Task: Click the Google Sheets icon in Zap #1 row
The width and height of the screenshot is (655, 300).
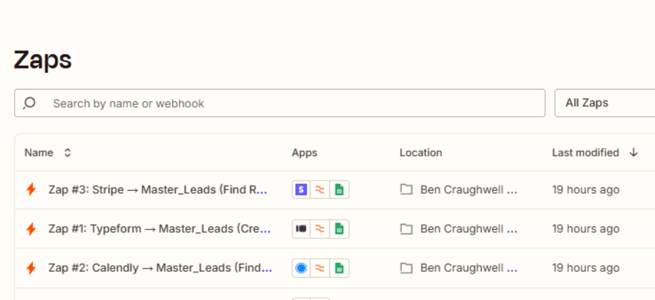Action: [339, 229]
